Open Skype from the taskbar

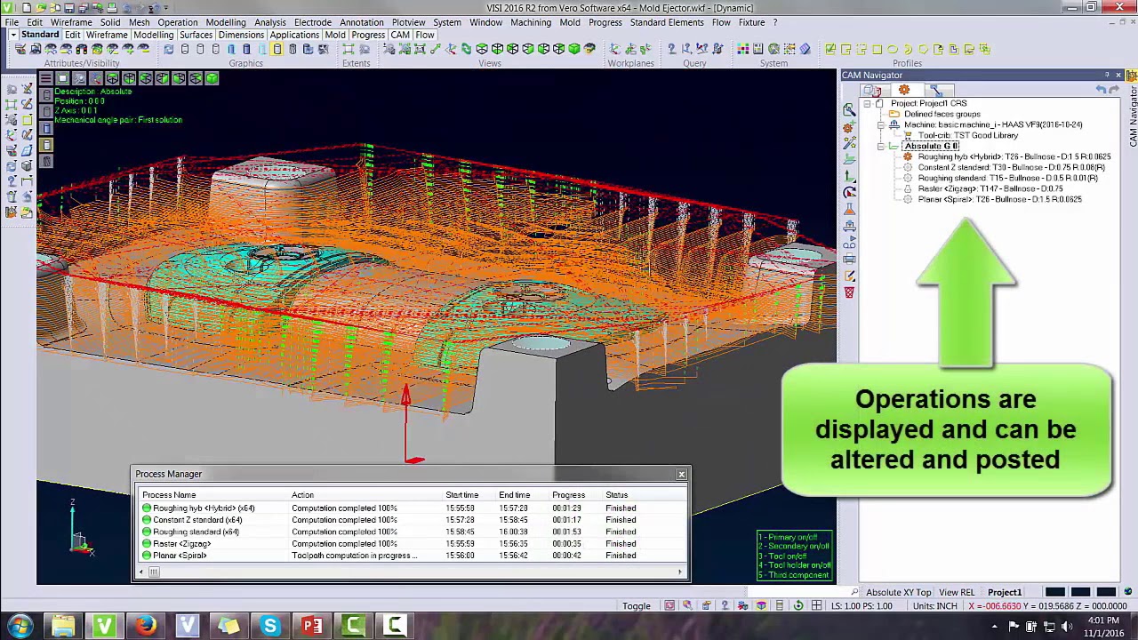click(270, 627)
